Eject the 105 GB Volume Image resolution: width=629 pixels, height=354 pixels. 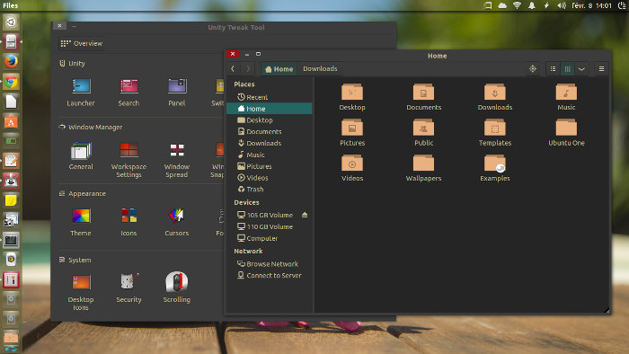pos(305,215)
